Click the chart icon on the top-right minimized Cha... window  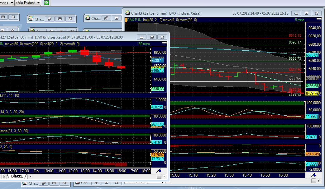(87, 18)
